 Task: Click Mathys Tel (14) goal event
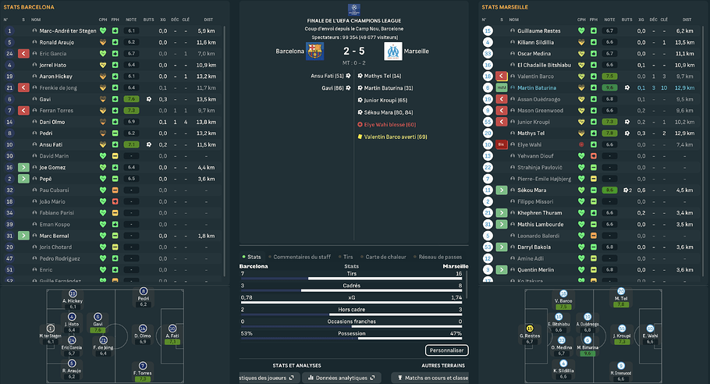pos(379,76)
